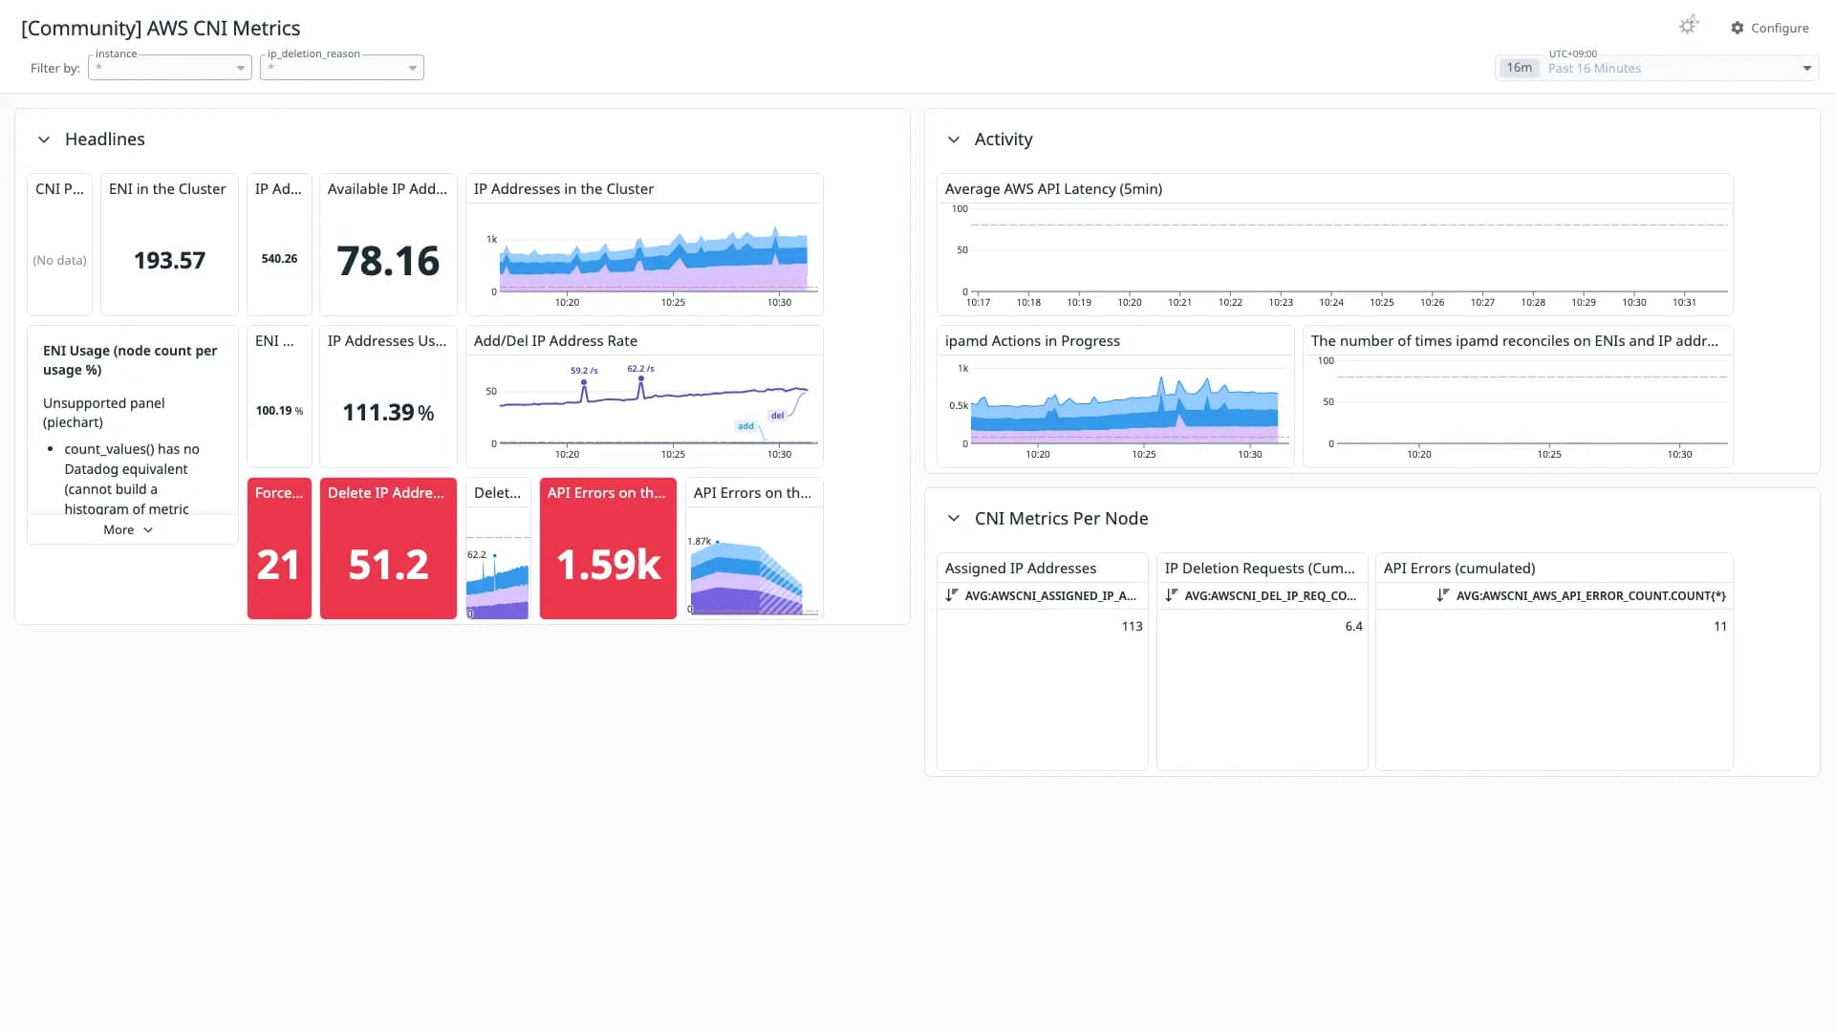Open the ENI in the Cluster 193.57 widget
Viewport: 1835px width, 1032px height.
pos(169,245)
